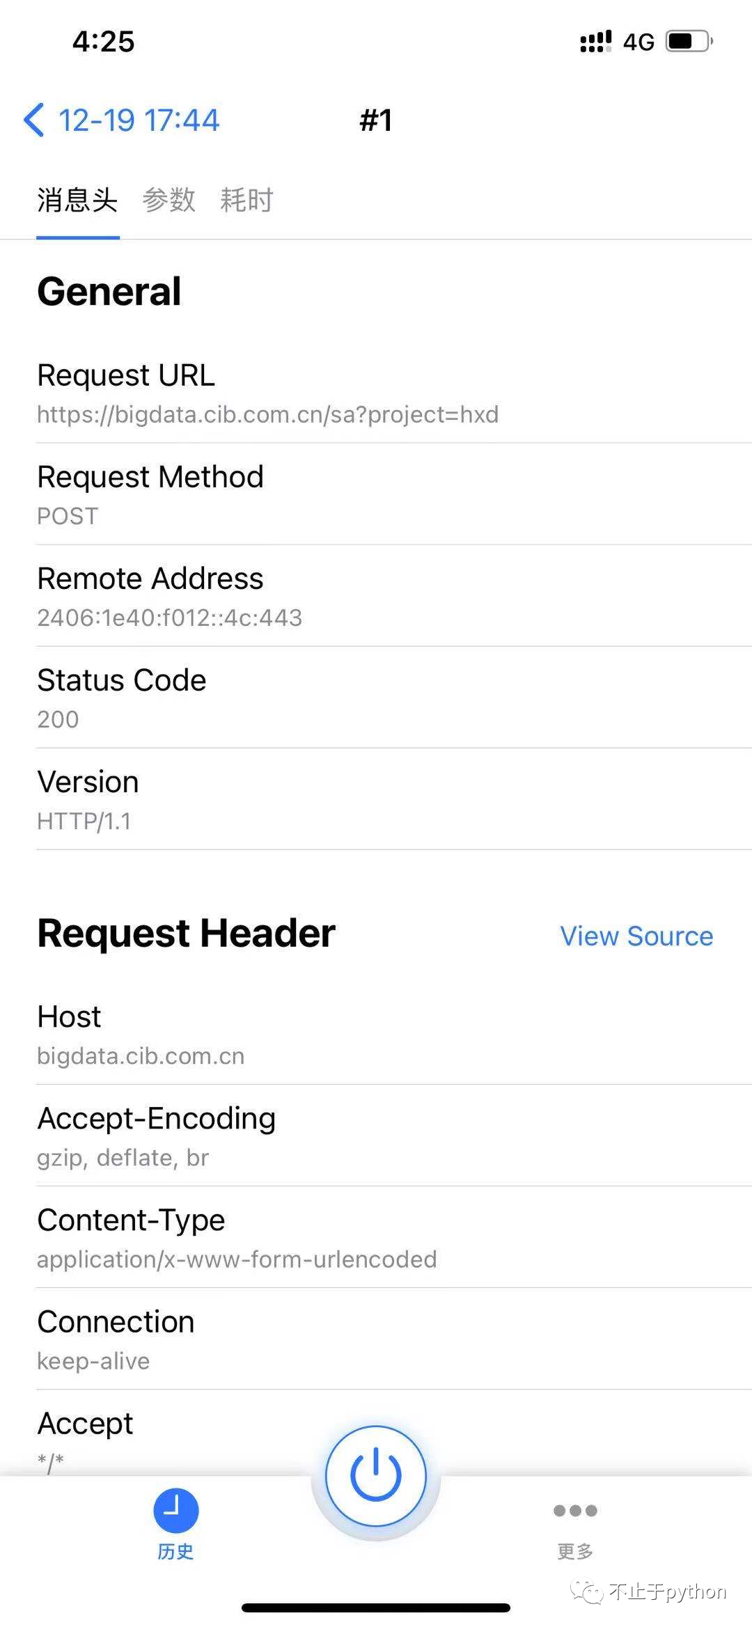The height and width of the screenshot is (1627, 752).
Task: Click View Source link
Action: tap(636, 936)
